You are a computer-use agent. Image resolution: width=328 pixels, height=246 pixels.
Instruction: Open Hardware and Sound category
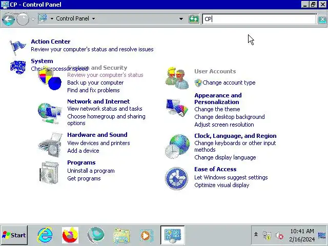pyautogui.click(x=97, y=135)
